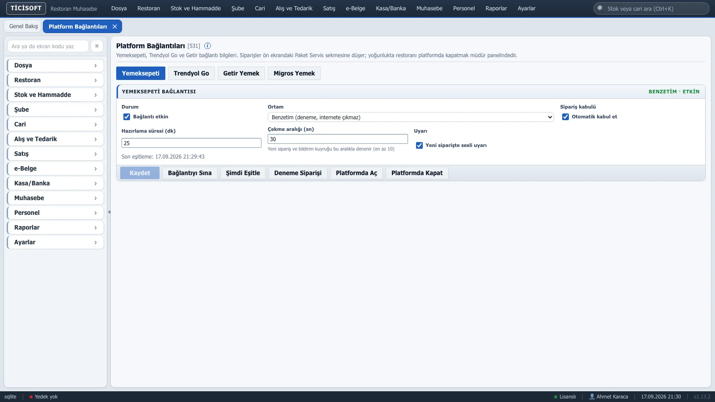Click the green Lisanslı status indicator

coord(565,397)
